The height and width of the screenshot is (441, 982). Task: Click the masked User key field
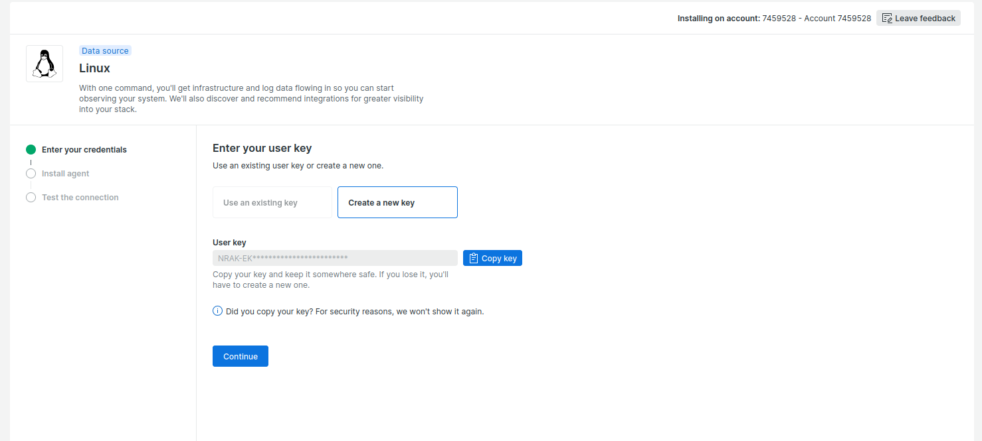[x=334, y=258]
